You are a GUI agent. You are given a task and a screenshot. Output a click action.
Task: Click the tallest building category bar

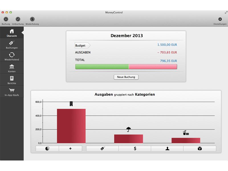pyautogui.click(x=71, y=126)
